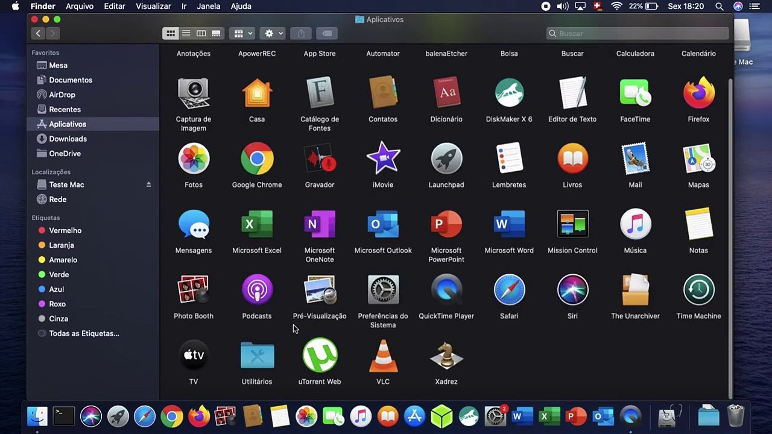Switch to list view in toolbar
This screenshot has height=434, width=772.
186,33
